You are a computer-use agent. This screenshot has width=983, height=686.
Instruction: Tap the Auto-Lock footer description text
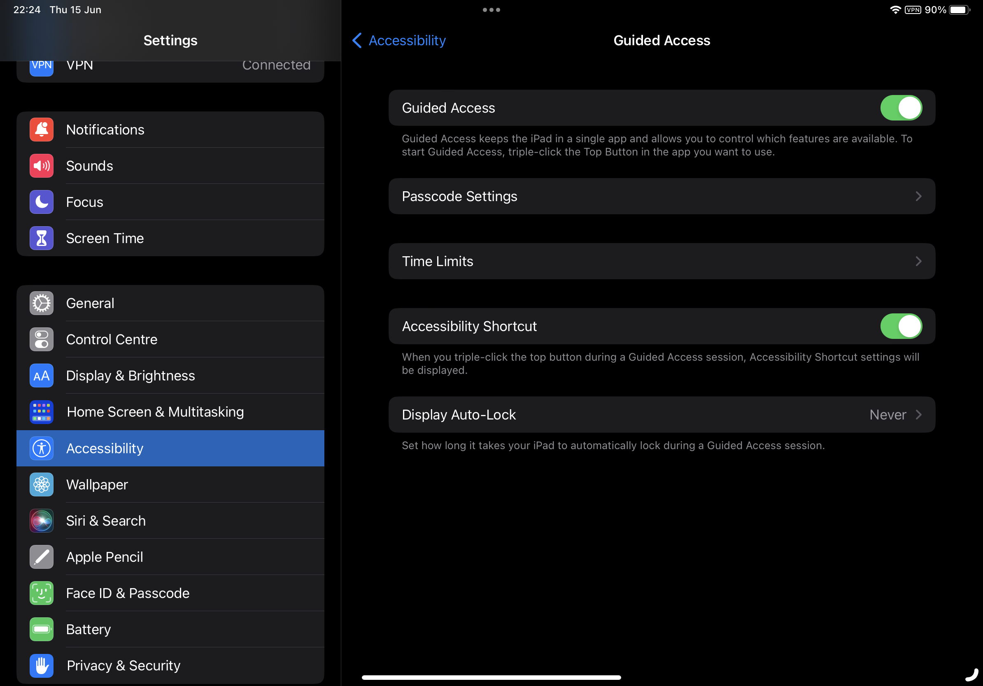[x=613, y=446]
